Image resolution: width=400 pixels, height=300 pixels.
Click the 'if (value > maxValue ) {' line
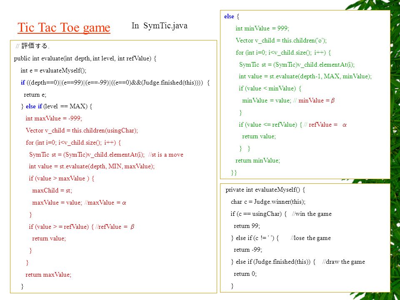point(62,178)
